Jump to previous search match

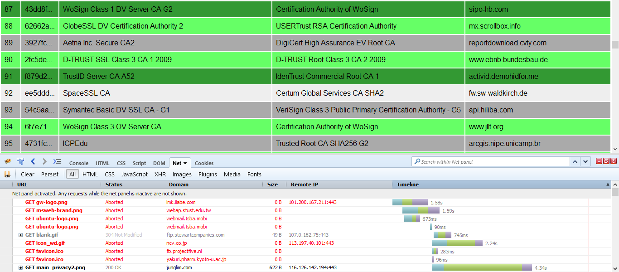click(575, 161)
